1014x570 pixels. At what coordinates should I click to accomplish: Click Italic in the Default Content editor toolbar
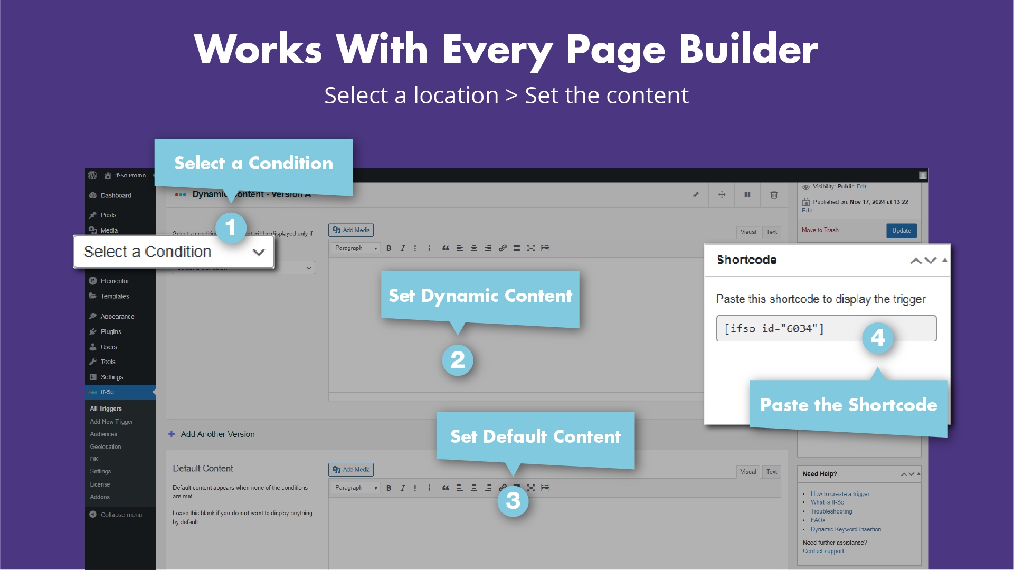click(x=403, y=488)
